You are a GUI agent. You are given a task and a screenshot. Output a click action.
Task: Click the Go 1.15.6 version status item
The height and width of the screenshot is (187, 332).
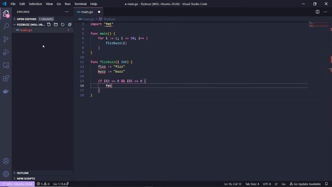click(61, 184)
